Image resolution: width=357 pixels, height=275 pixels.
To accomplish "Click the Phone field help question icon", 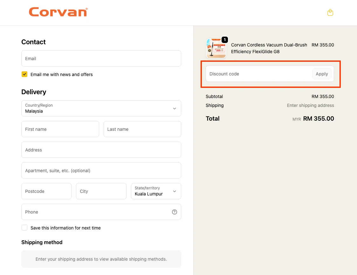I will point(175,212).
